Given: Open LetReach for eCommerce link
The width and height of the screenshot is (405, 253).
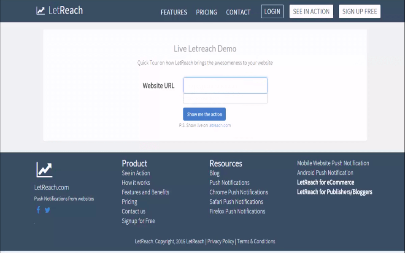Looking at the screenshot, I should [325, 182].
